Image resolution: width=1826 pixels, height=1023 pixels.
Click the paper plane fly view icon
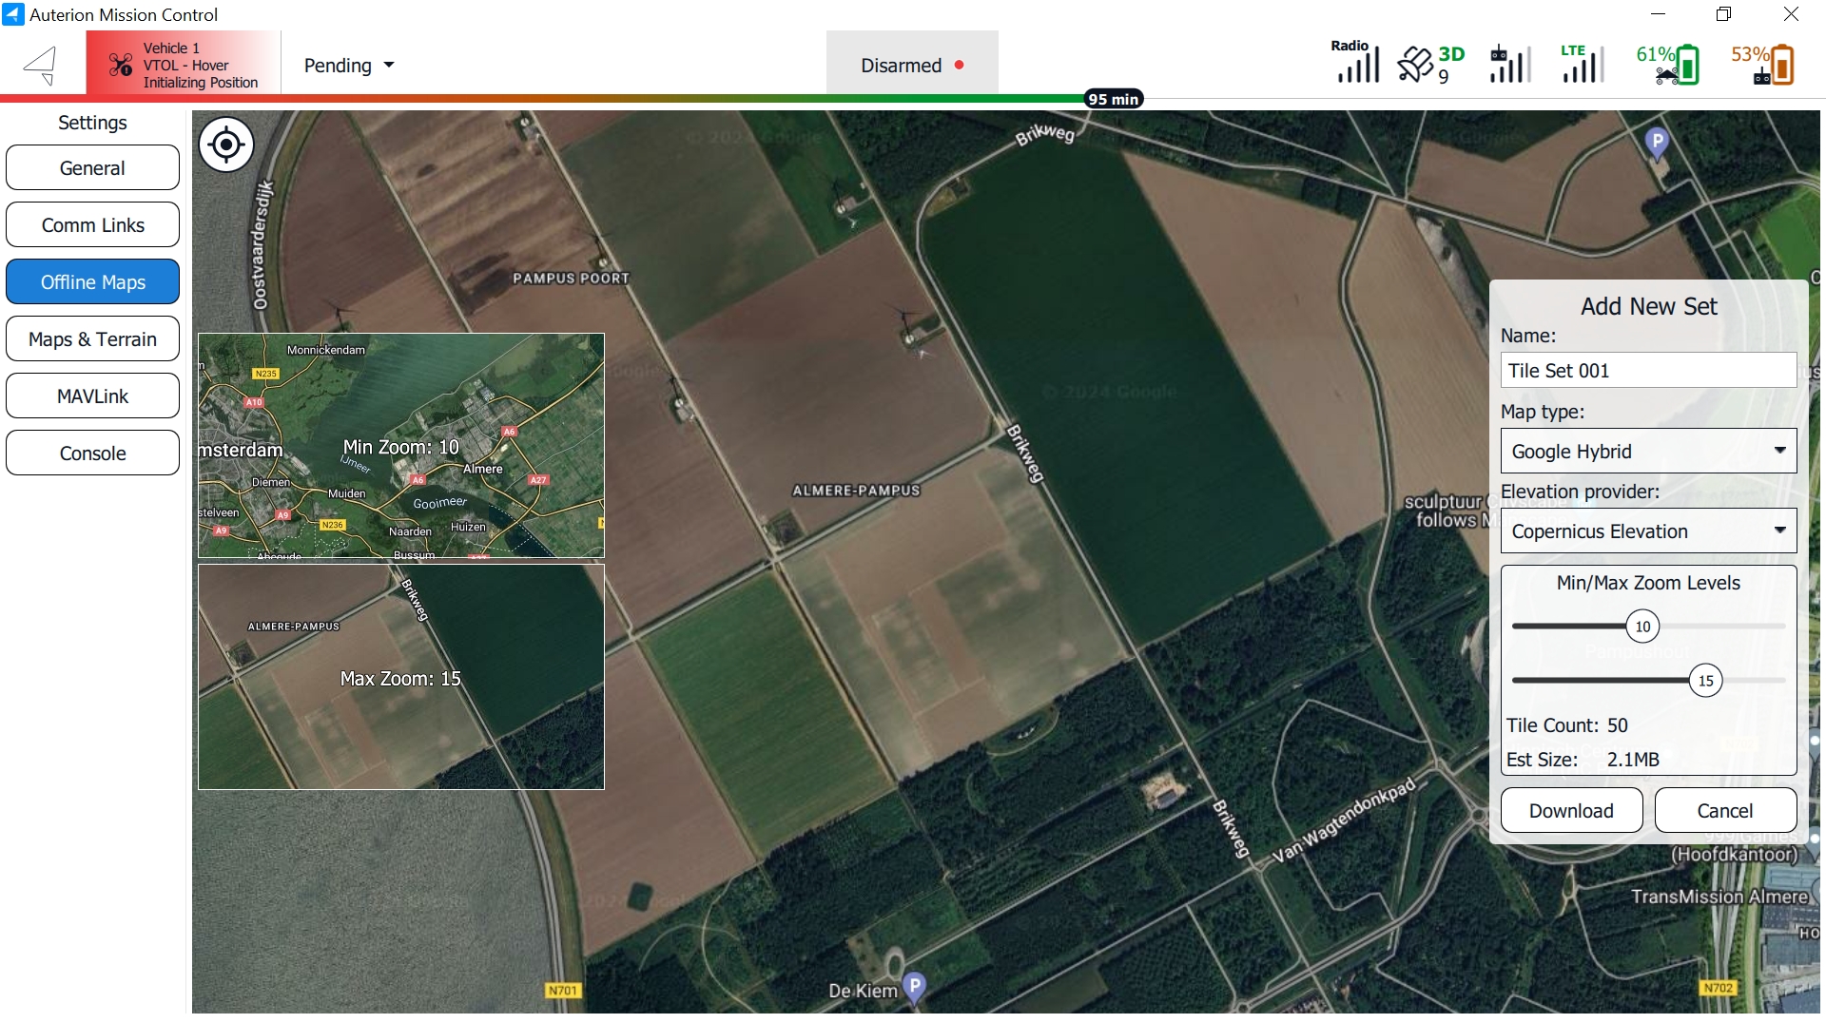coord(41,65)
